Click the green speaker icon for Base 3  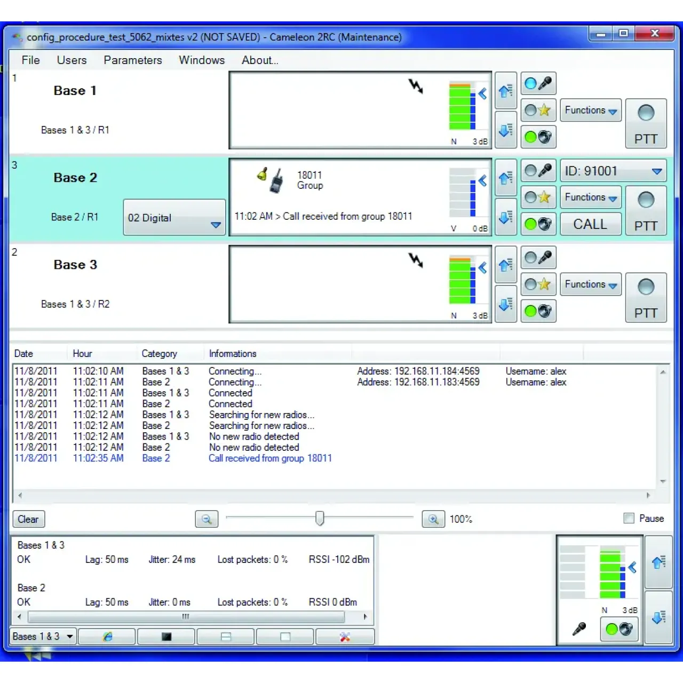(538, 311)
